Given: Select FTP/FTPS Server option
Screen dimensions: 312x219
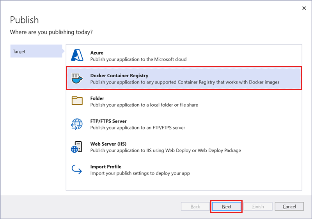Looking at the screenshot, I should 108,121.
